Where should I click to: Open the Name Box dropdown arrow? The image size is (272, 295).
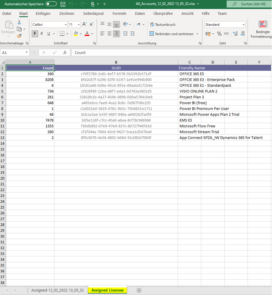[x=27, y=52]
